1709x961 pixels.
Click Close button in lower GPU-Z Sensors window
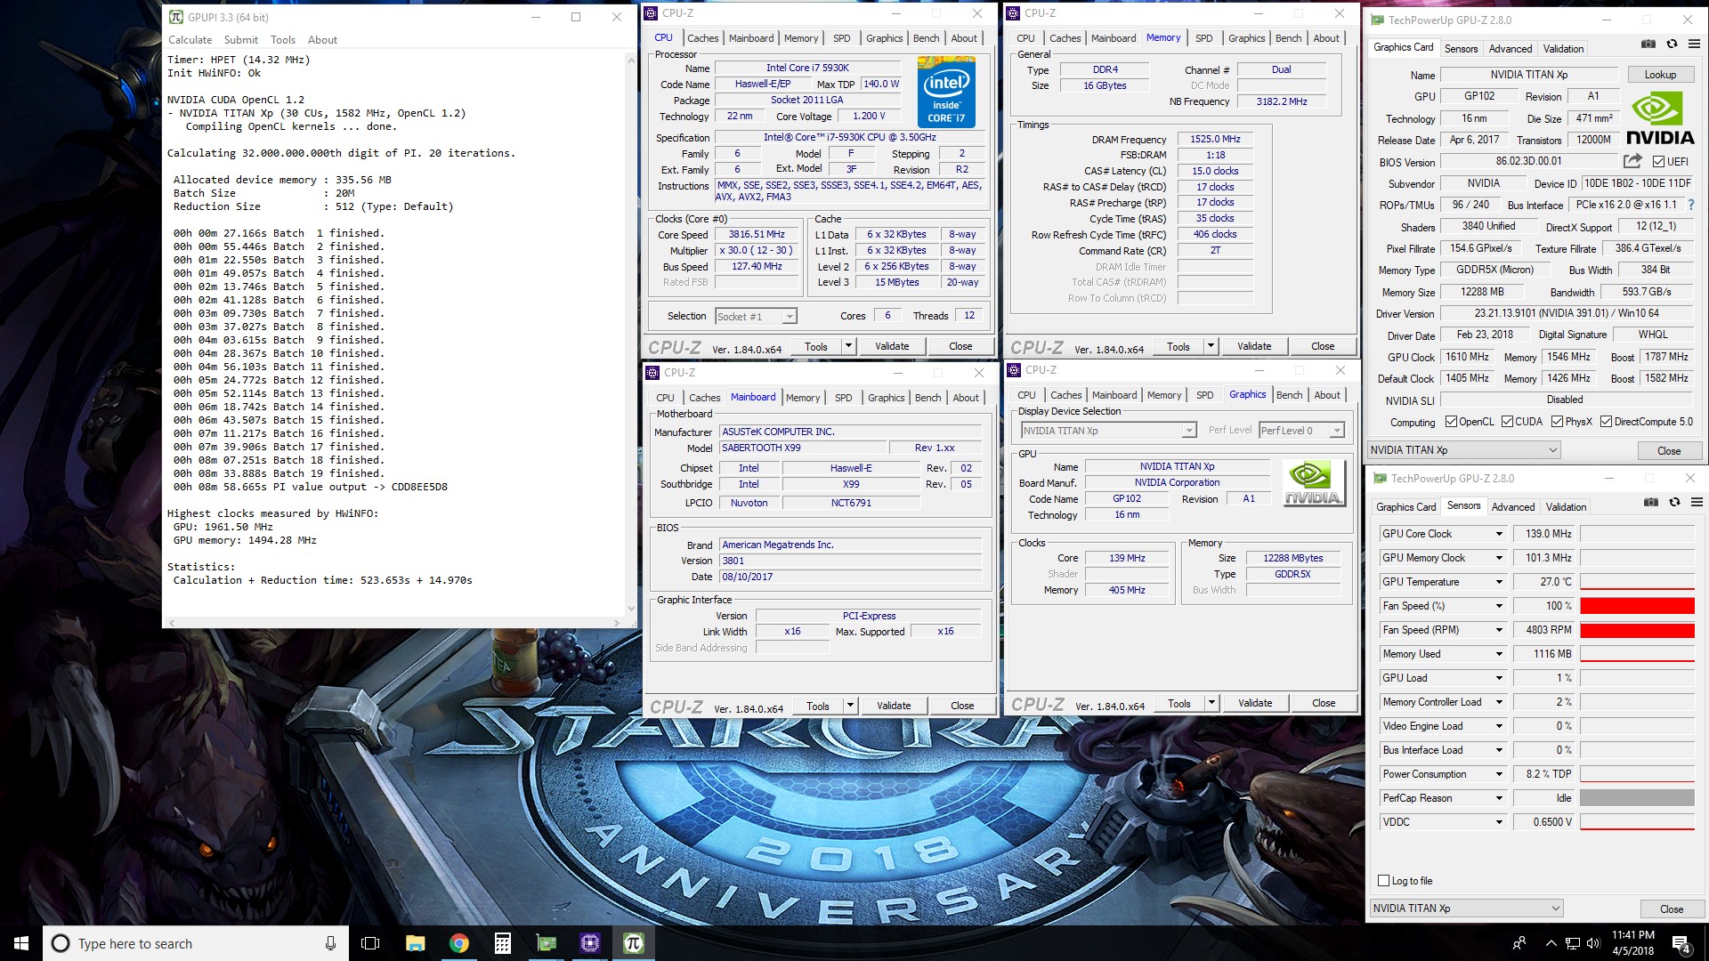[1672, 909]
